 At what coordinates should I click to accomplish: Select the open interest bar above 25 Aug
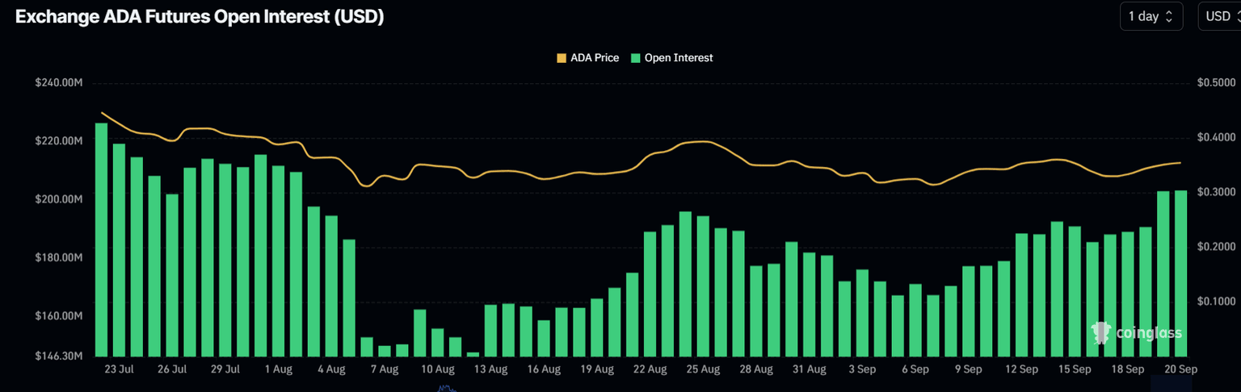tap(703, 286)
